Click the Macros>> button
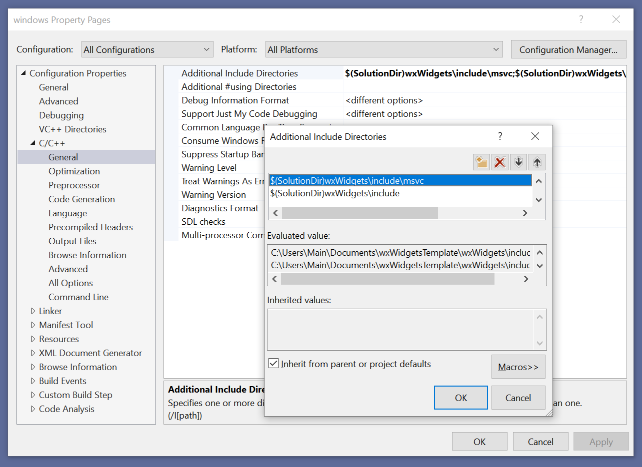642x467 pixels. point(518,367)
